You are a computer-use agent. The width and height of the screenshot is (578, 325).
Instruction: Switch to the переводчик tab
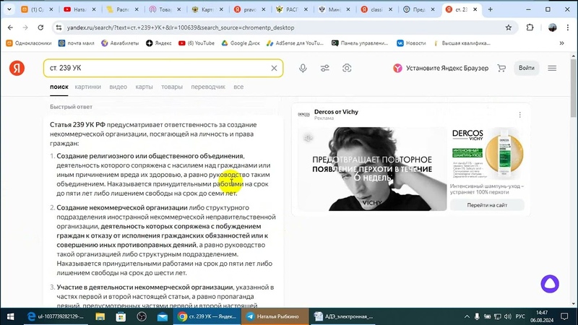208,87
